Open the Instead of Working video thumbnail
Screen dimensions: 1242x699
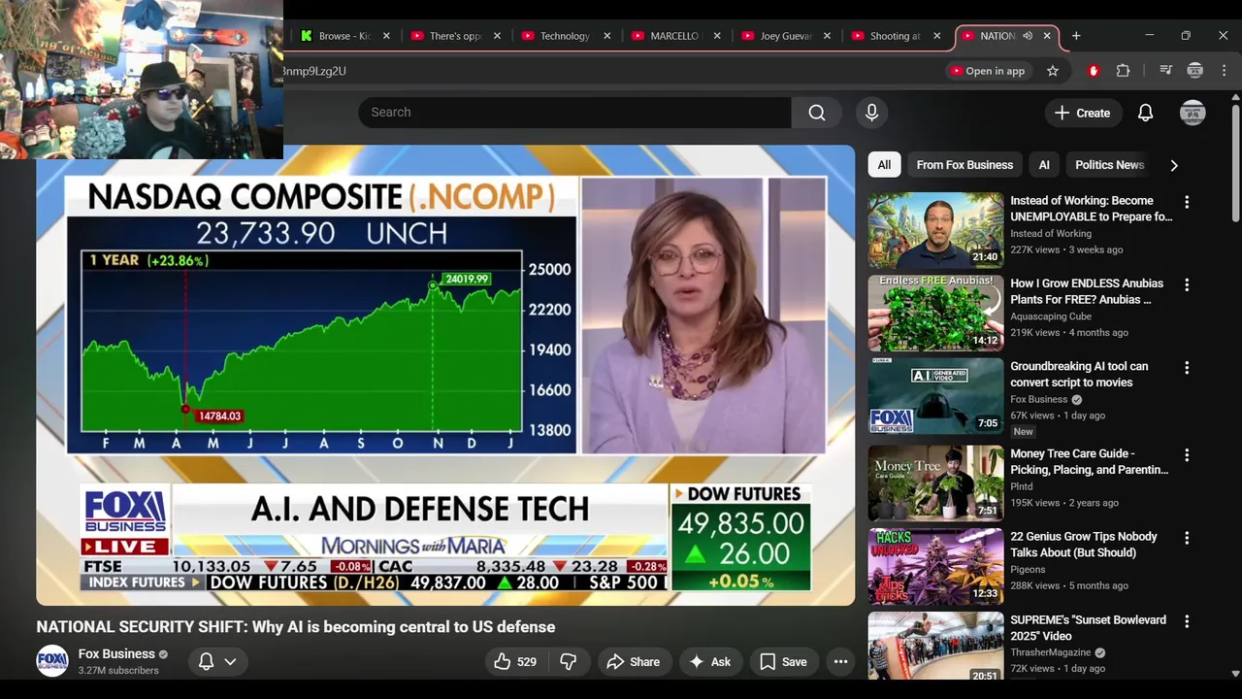[935, 230]
